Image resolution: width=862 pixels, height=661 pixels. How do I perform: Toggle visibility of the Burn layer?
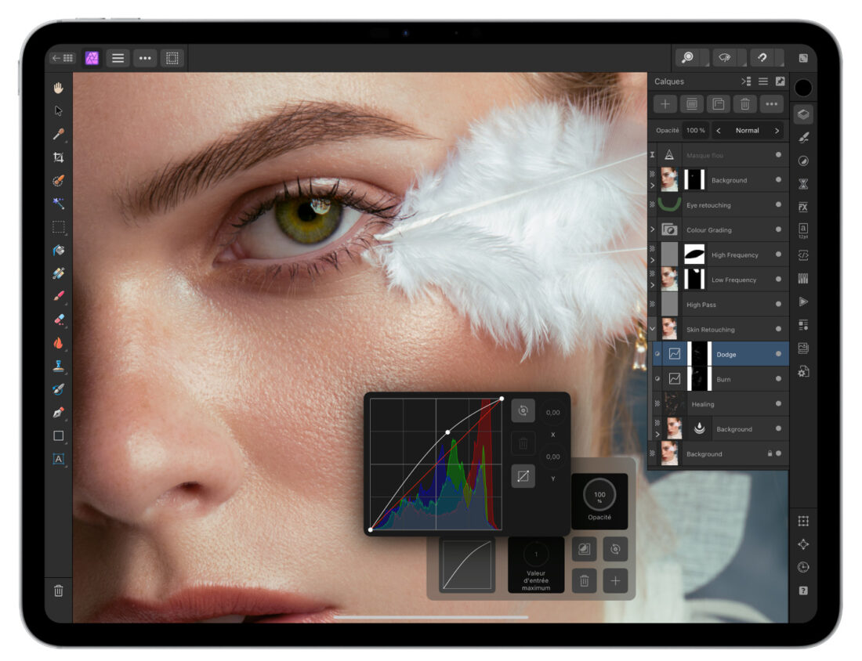tap(778, 379)
